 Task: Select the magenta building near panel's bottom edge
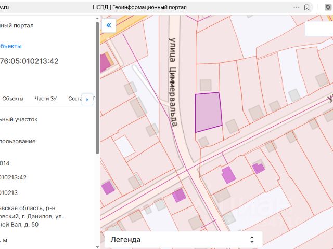(108, 188)
